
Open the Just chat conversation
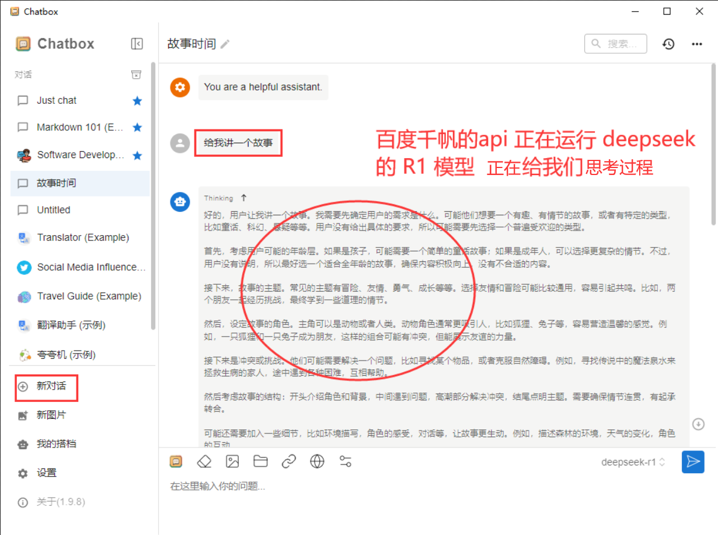[x=80, y=100]
